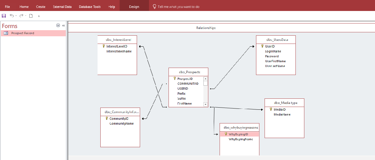This screenshot has height=160, width=375.
Task: Open the Forms navigation pane dropdown
Action: (58, 26)
